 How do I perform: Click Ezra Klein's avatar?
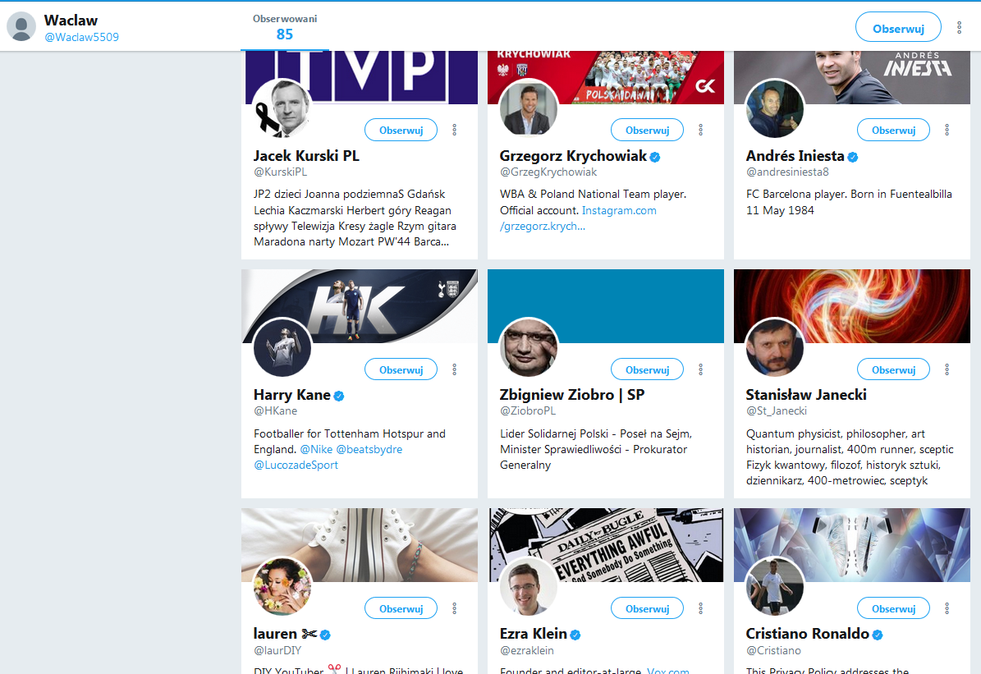click(529, 586)
